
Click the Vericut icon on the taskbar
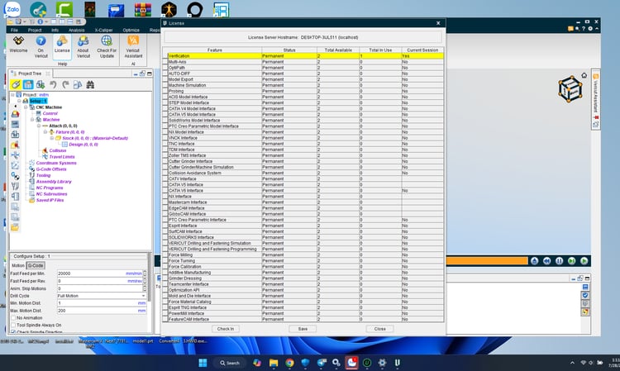pos(398,363)
